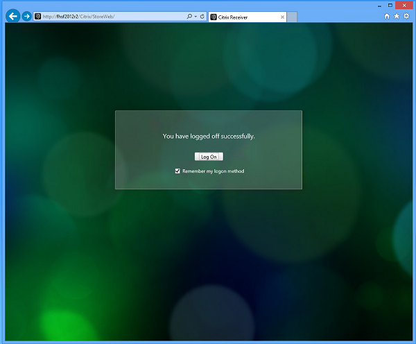This screenshot has width=416, height=344.
Task: Maximize the browser window
Action: coord(390,5)
